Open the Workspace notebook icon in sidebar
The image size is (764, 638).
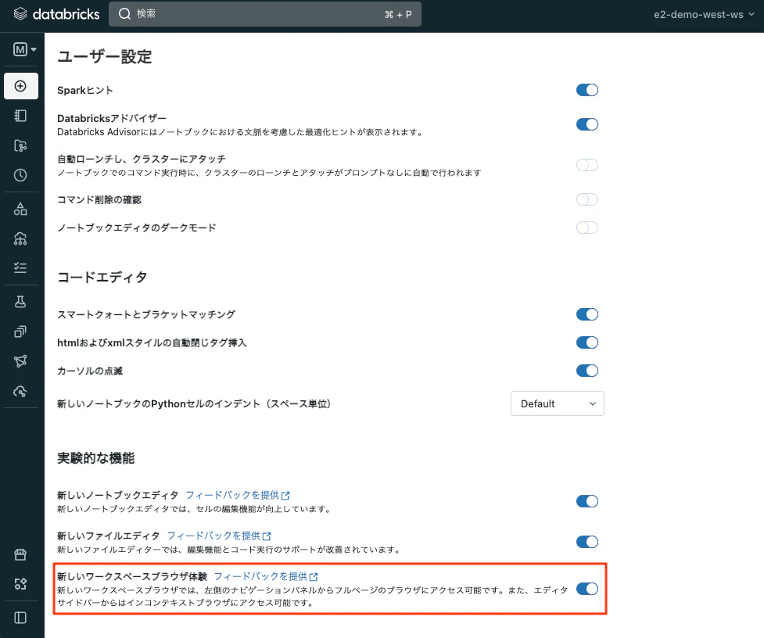click(x=20, y=116)
